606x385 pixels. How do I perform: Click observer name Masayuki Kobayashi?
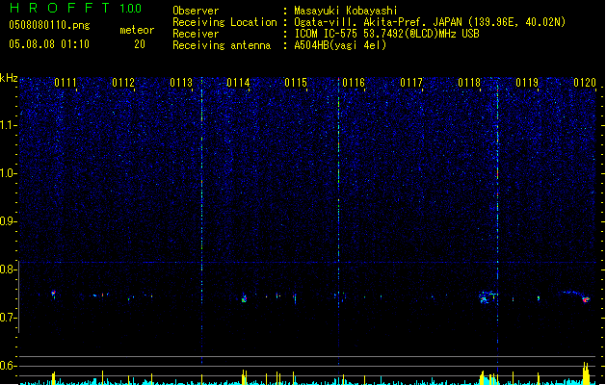tap(346, 11)
